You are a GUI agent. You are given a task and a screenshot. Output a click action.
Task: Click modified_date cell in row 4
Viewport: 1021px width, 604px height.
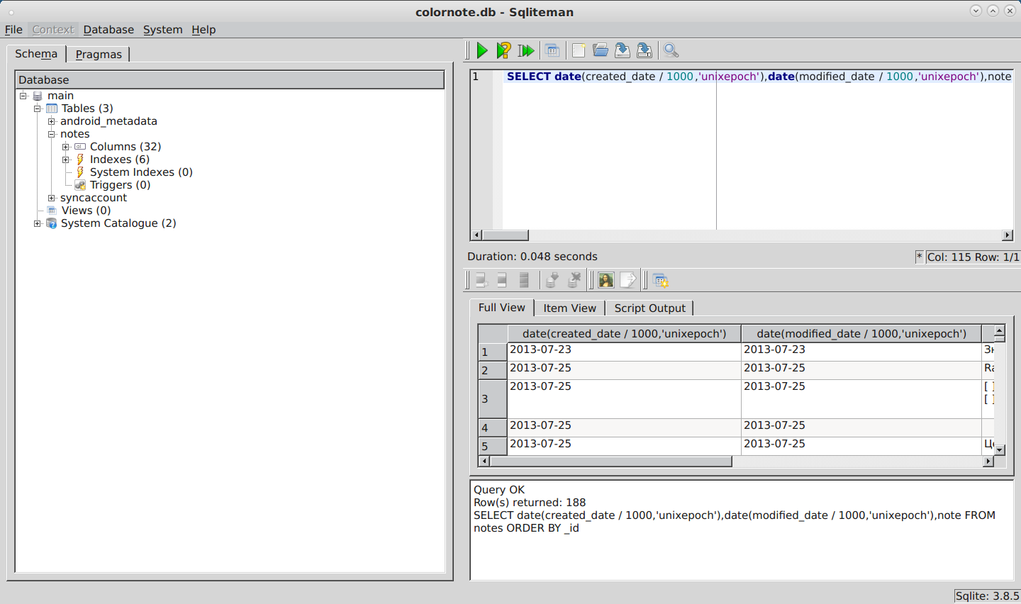[861, 427]
